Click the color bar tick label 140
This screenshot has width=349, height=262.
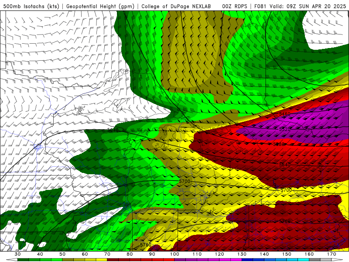[x=264, y=254]
